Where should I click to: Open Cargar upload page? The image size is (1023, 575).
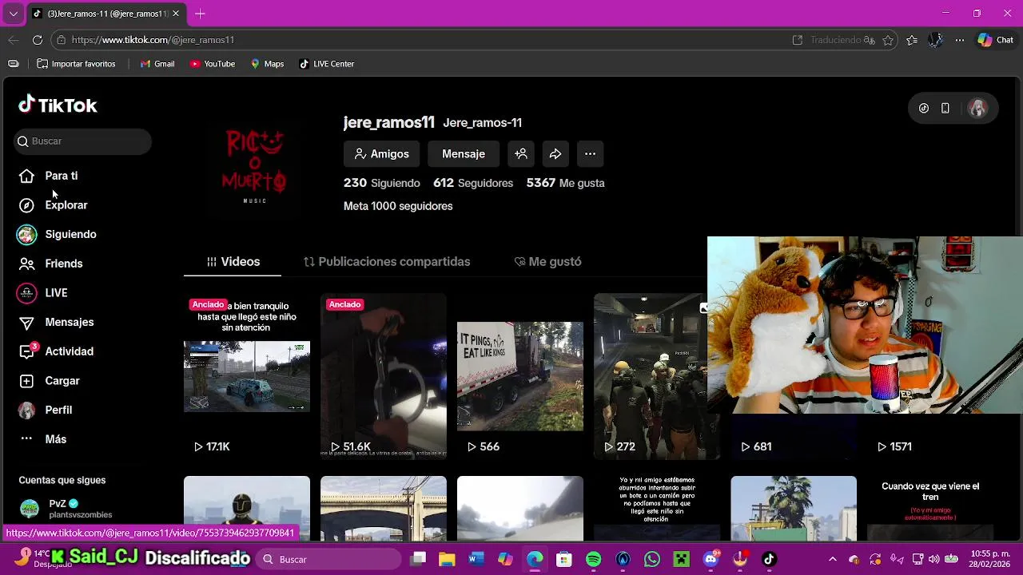tap(50, 381)
